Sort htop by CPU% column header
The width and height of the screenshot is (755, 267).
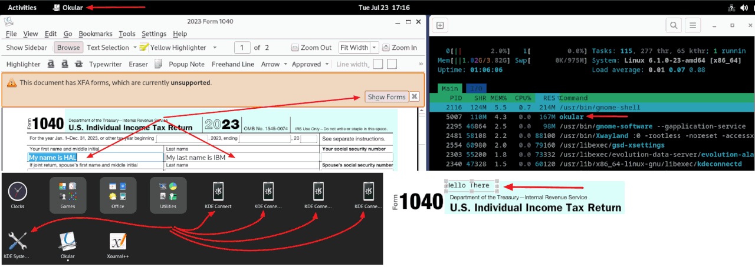point(522,98)
